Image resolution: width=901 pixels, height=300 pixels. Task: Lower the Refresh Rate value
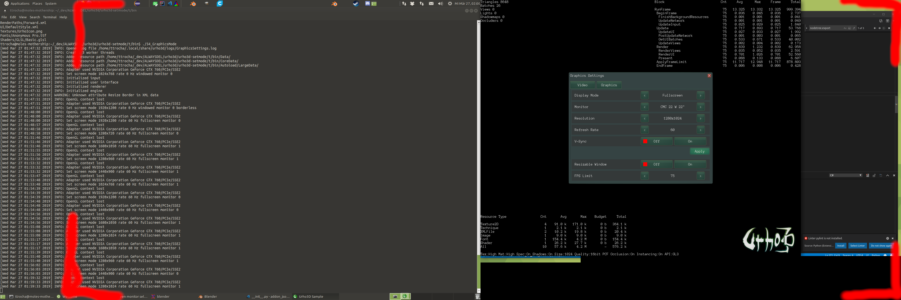pos(645,130)
